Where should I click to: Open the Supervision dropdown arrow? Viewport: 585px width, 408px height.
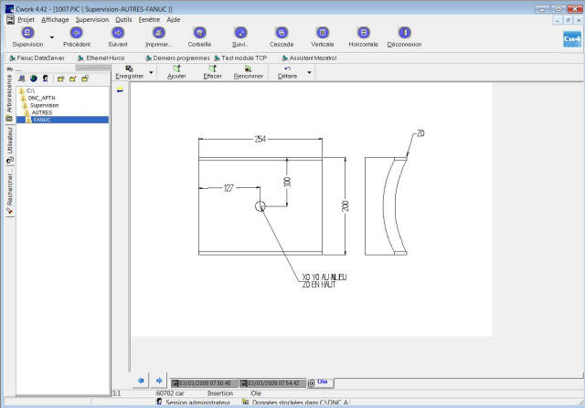[x=52, y=37]
